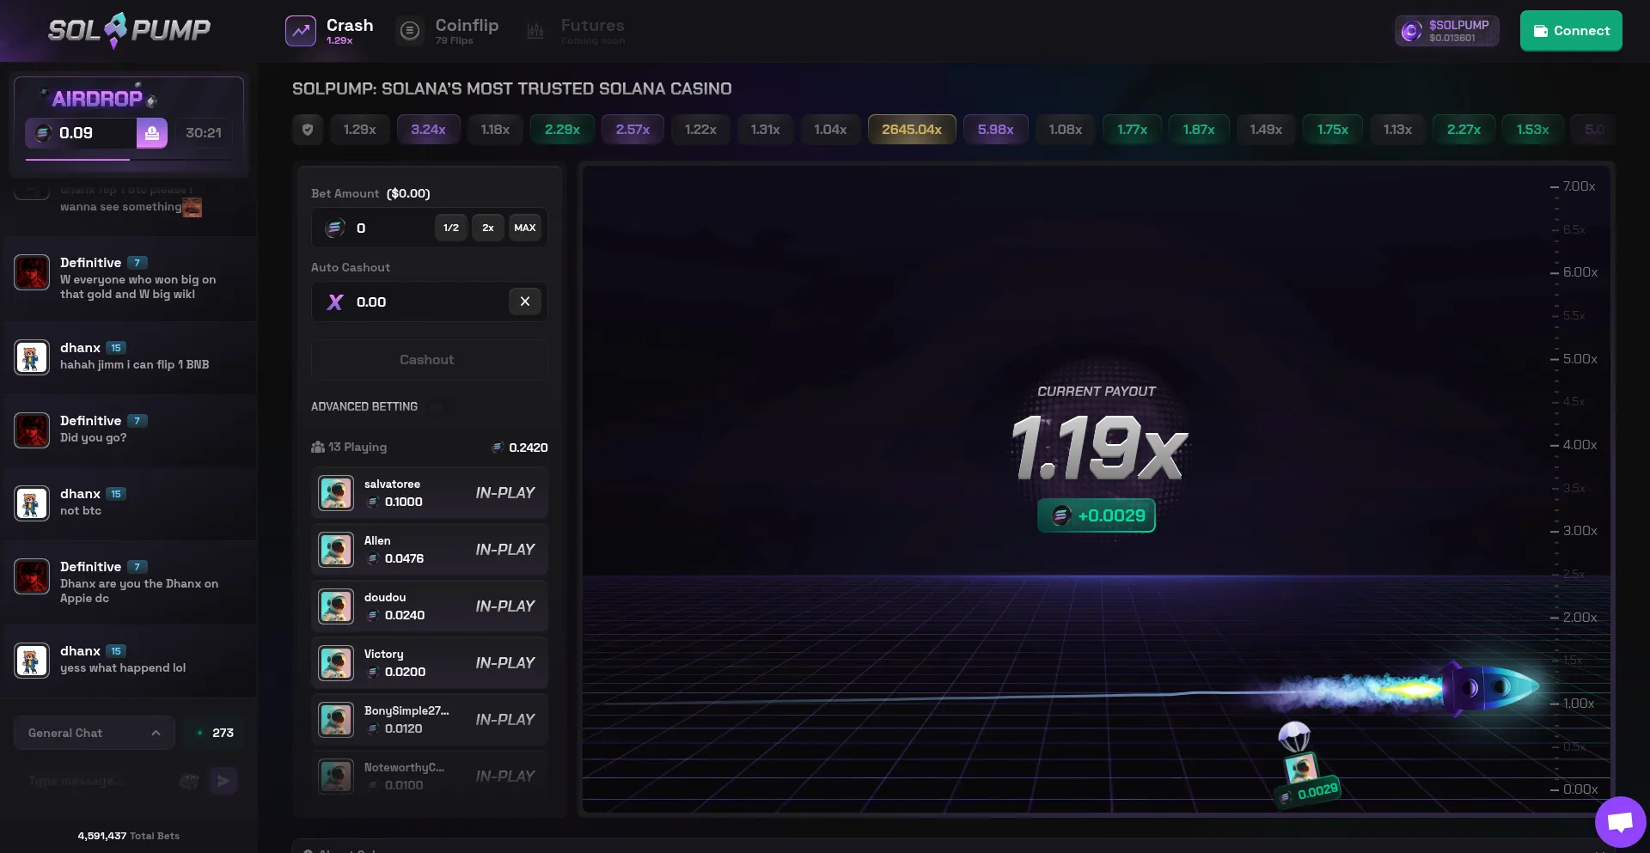1650x853 pixels.
Task: Click the 2645.04x history multiplier
Action: pos(912,130)
